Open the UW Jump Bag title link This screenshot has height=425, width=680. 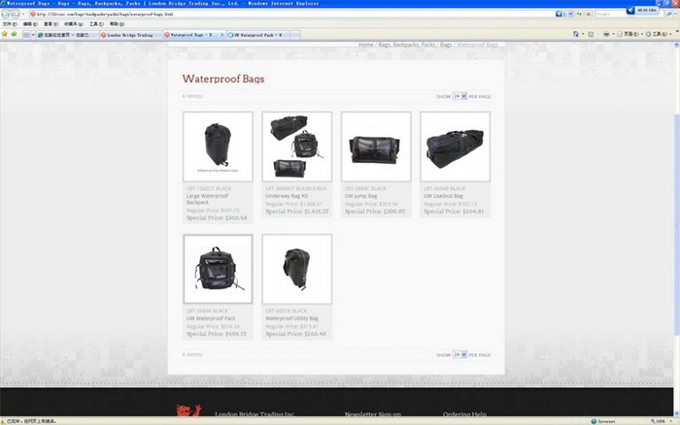click(x=360, y=196)
